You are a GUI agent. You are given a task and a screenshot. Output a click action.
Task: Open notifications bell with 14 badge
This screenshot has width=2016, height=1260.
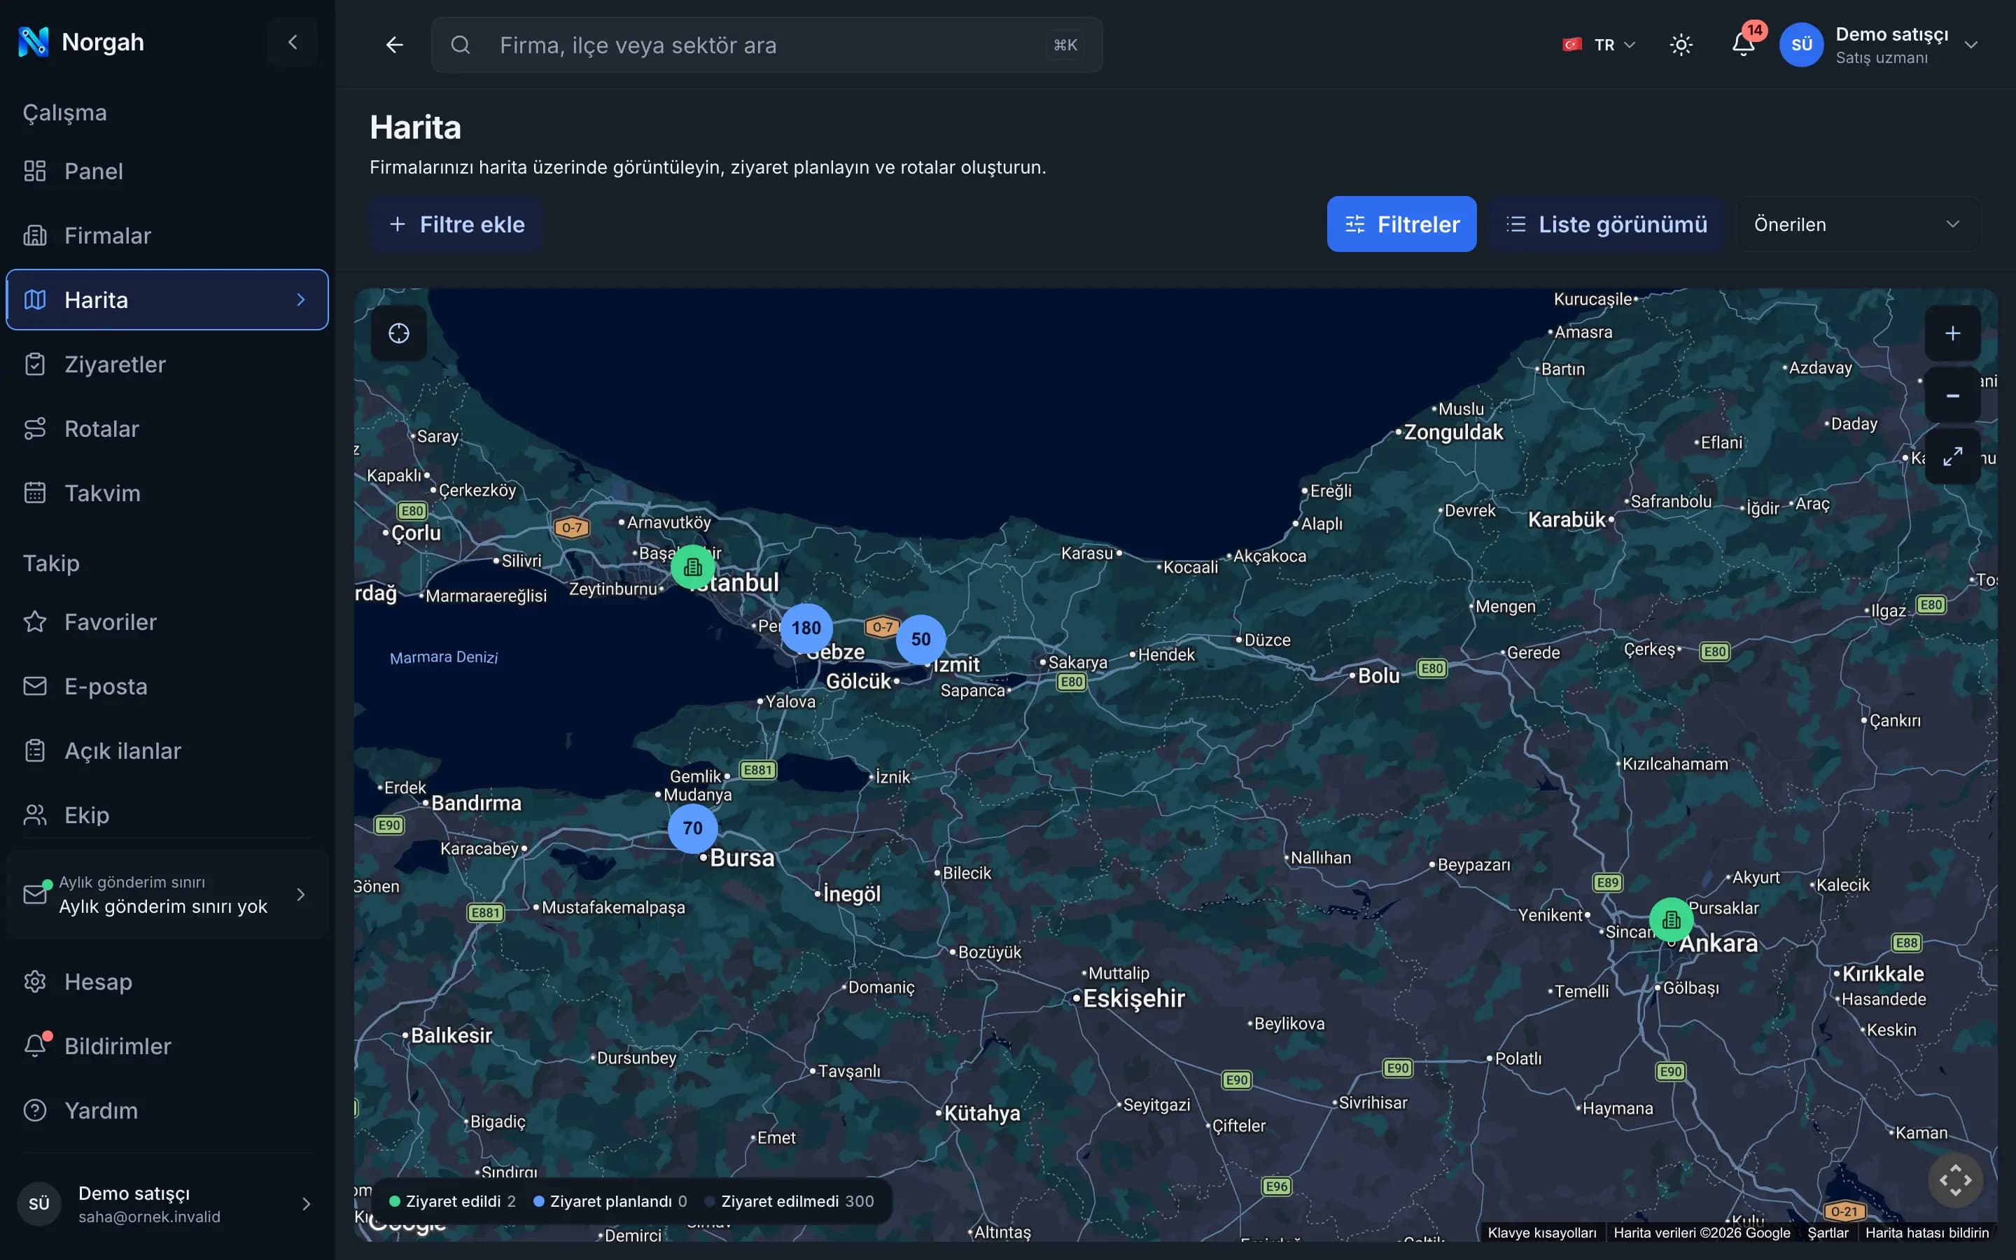pos(1744,43)
